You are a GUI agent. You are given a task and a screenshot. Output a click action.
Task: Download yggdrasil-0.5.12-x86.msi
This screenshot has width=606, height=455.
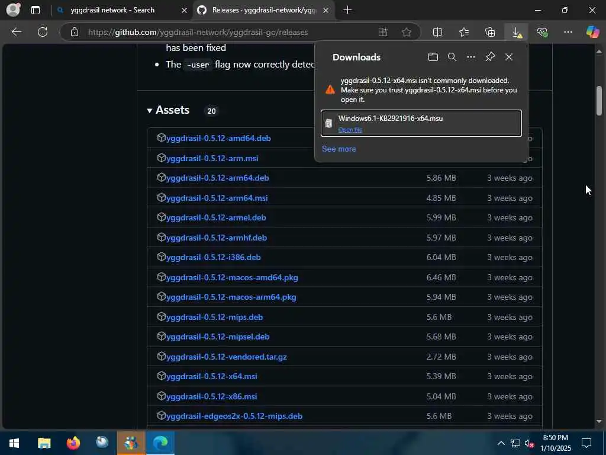(x=211, y=396)
